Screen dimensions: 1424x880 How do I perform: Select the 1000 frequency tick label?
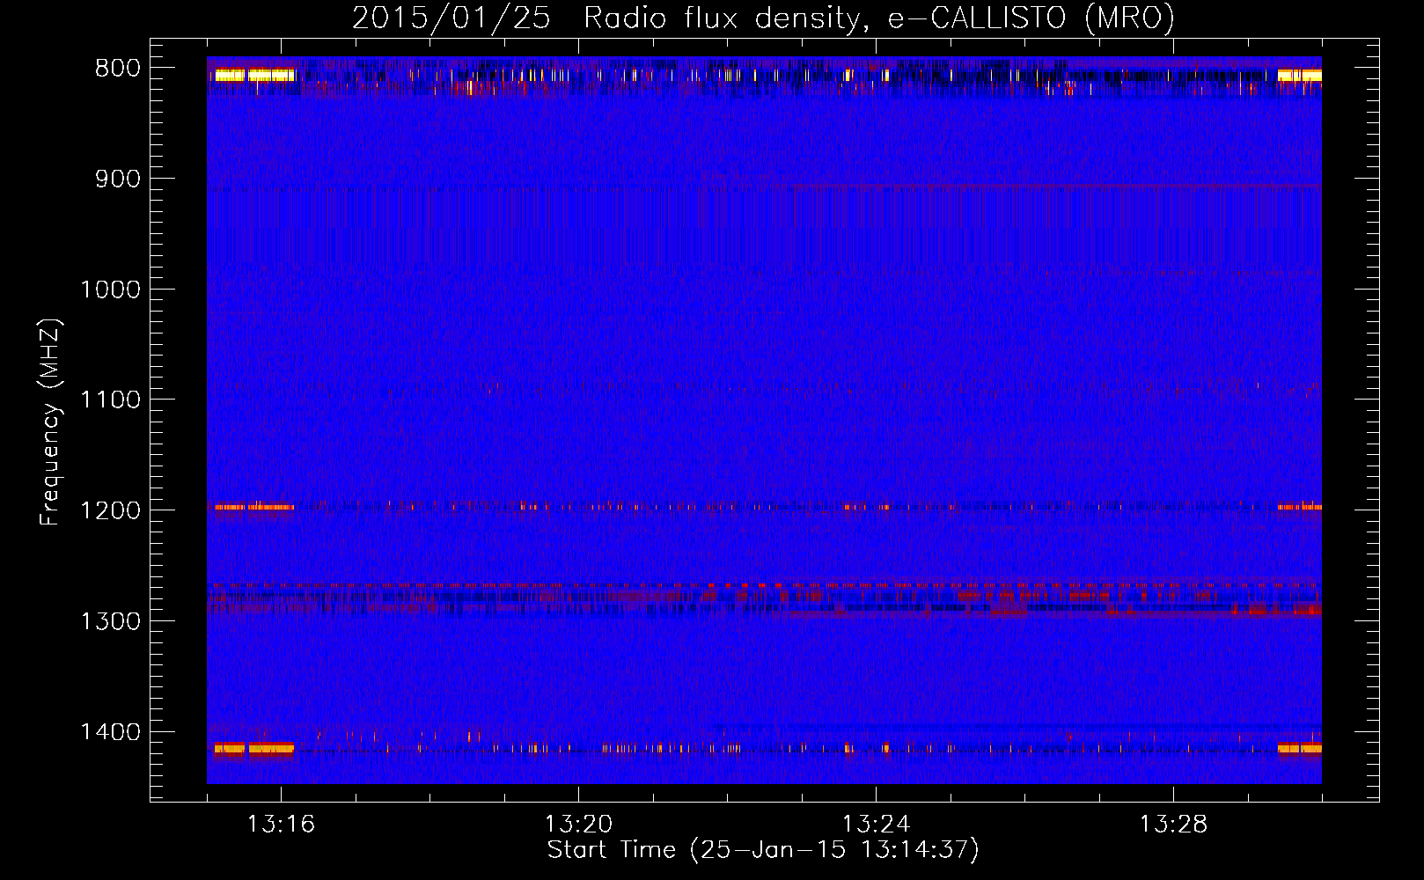[x=111, y=290]
